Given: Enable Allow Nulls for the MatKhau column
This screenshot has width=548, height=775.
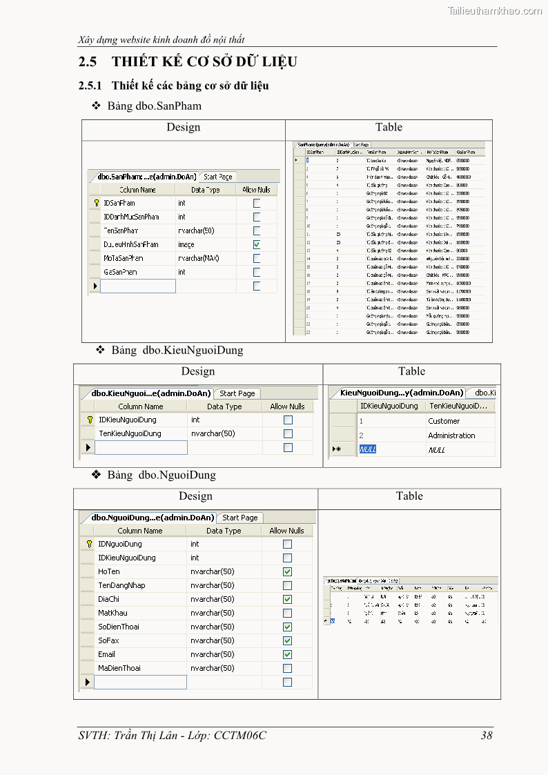Looking at the screenshot, I should click(287, 613).
